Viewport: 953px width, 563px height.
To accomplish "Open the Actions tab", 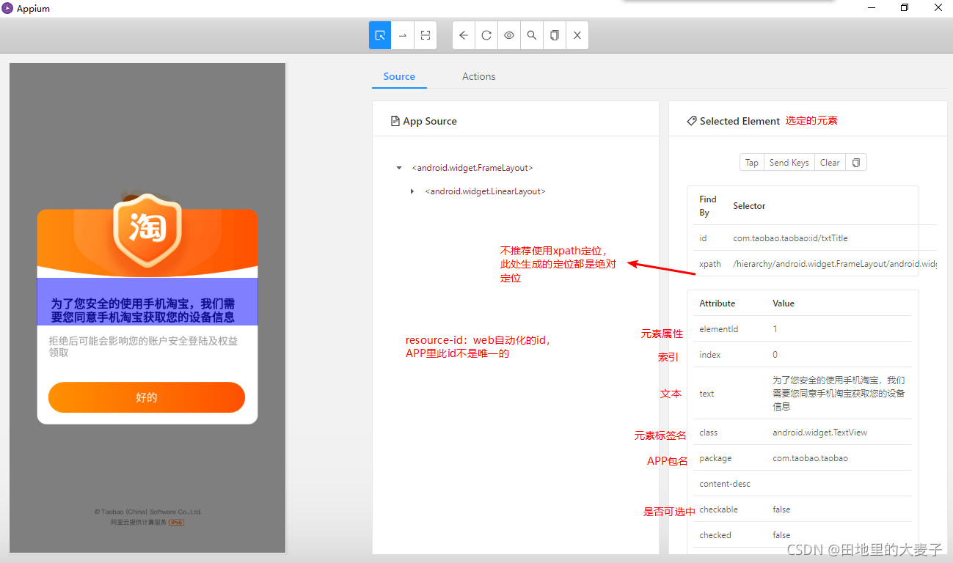I will [x=478, y=76].
